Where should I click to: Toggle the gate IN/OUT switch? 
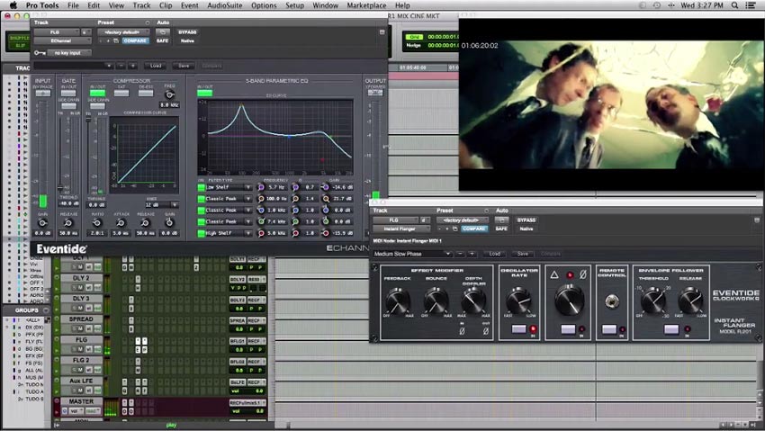tap(68, 93)
